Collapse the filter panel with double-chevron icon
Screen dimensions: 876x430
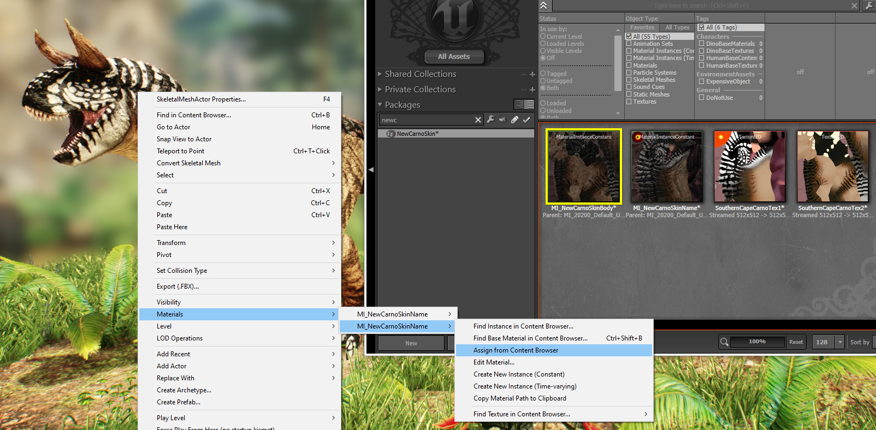[x=543, y=5]
